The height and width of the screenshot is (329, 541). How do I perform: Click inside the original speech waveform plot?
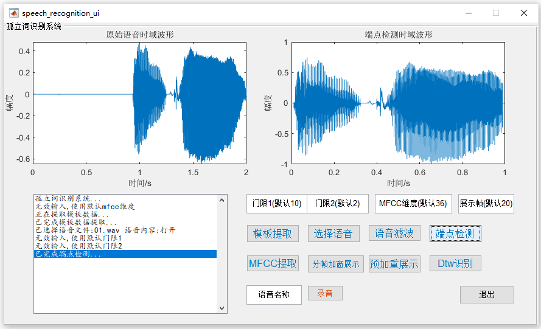(x=140, y=103)
